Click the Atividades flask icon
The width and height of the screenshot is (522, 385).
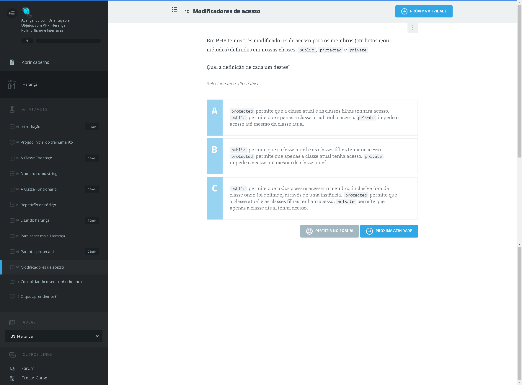(12, 109)
